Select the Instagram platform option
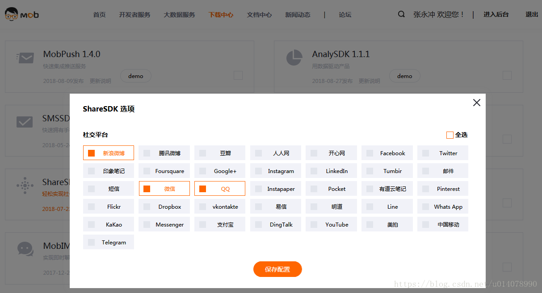542x293 pixels. point(276,171)
